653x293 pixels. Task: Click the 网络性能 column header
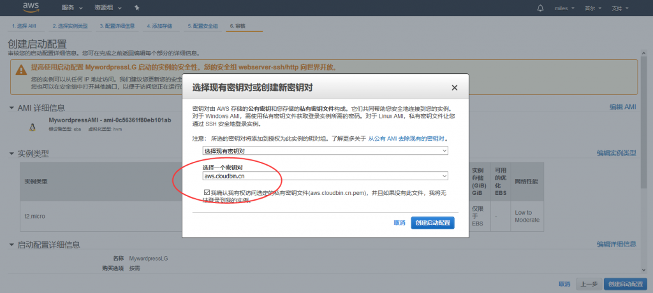[x=526, y=182]
